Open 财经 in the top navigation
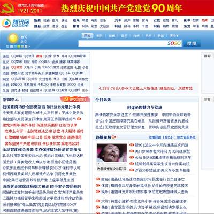The width and height of the screenshot is (214, 214). (x=37, y=26)
